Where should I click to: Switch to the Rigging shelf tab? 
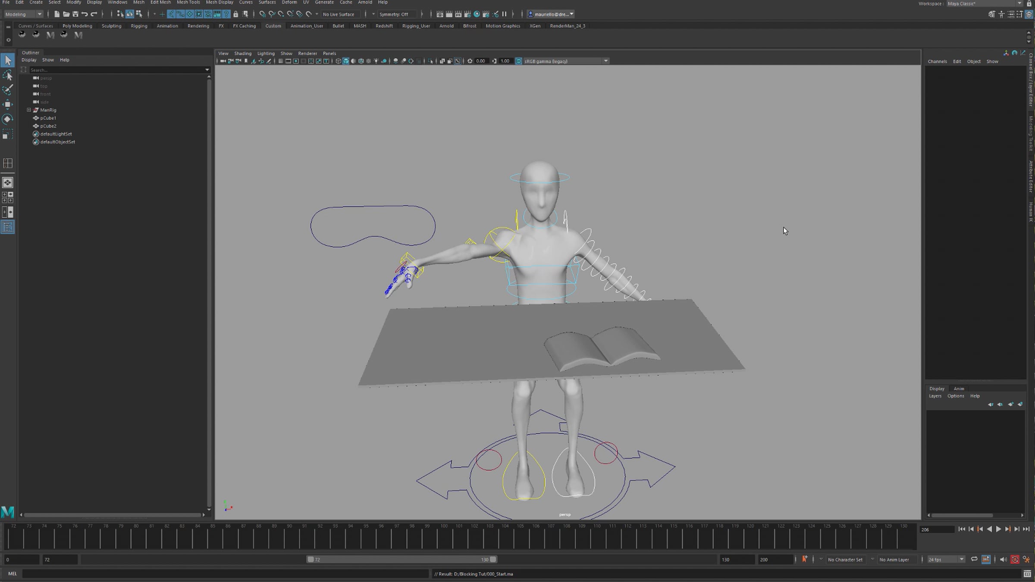[139, 26]
